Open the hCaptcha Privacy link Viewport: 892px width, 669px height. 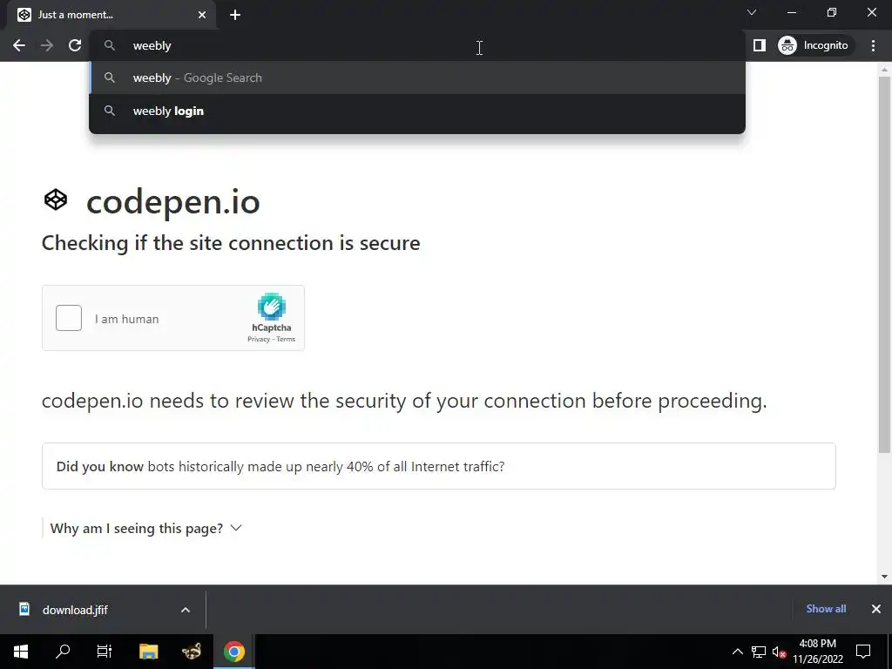click(x=258, y=339)
